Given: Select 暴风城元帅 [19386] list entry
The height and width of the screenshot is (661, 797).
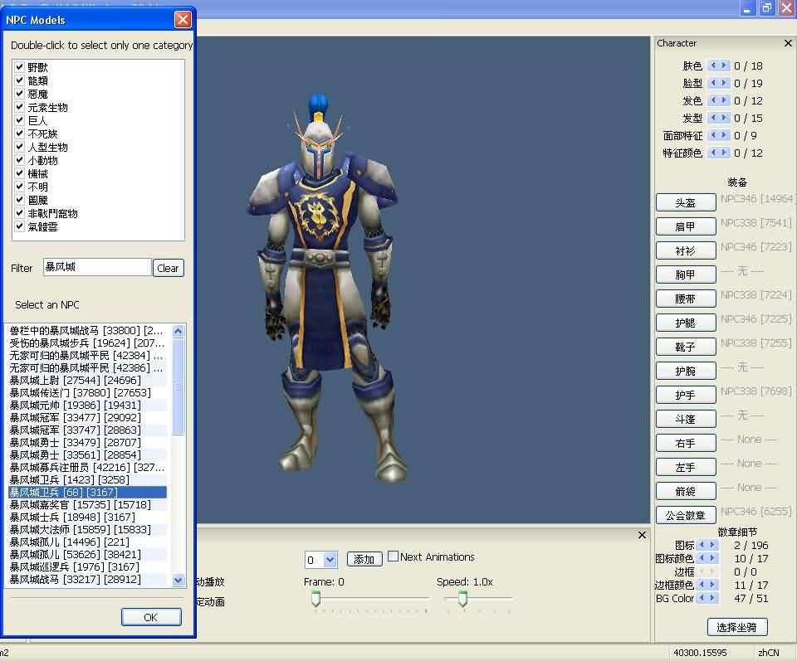Looking at the screenshot, I should tap(87, 405).
